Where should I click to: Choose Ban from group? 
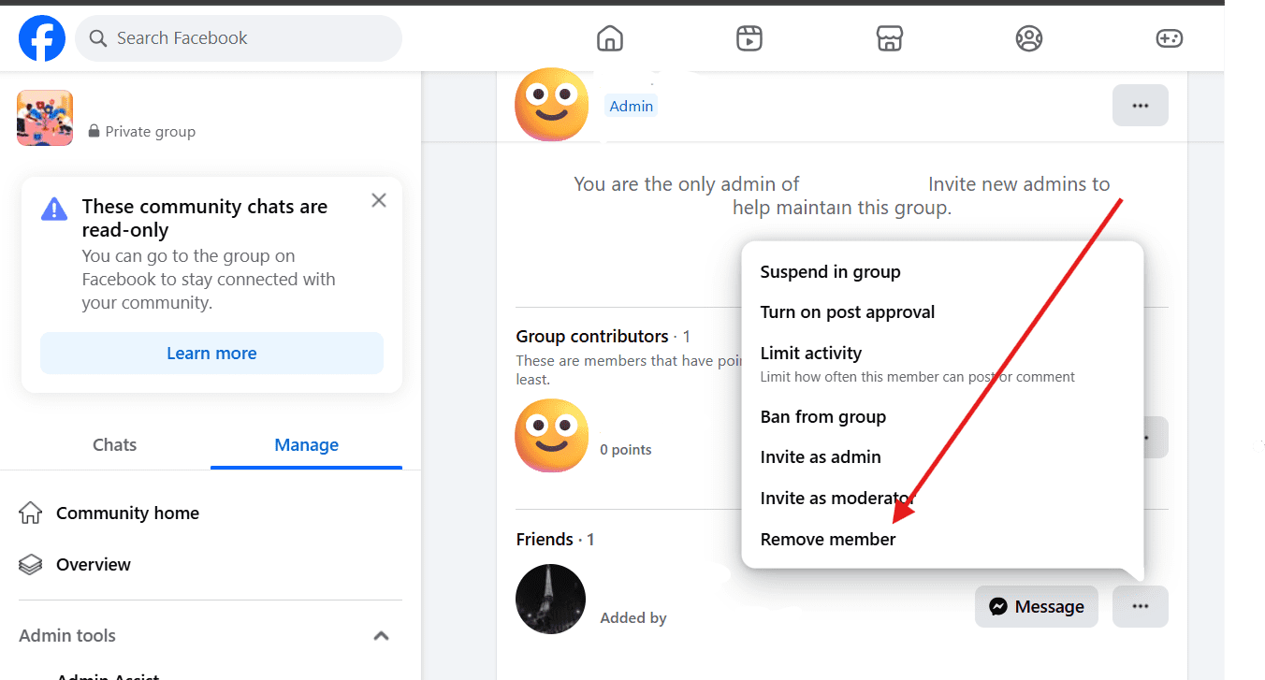coord(822,416)
